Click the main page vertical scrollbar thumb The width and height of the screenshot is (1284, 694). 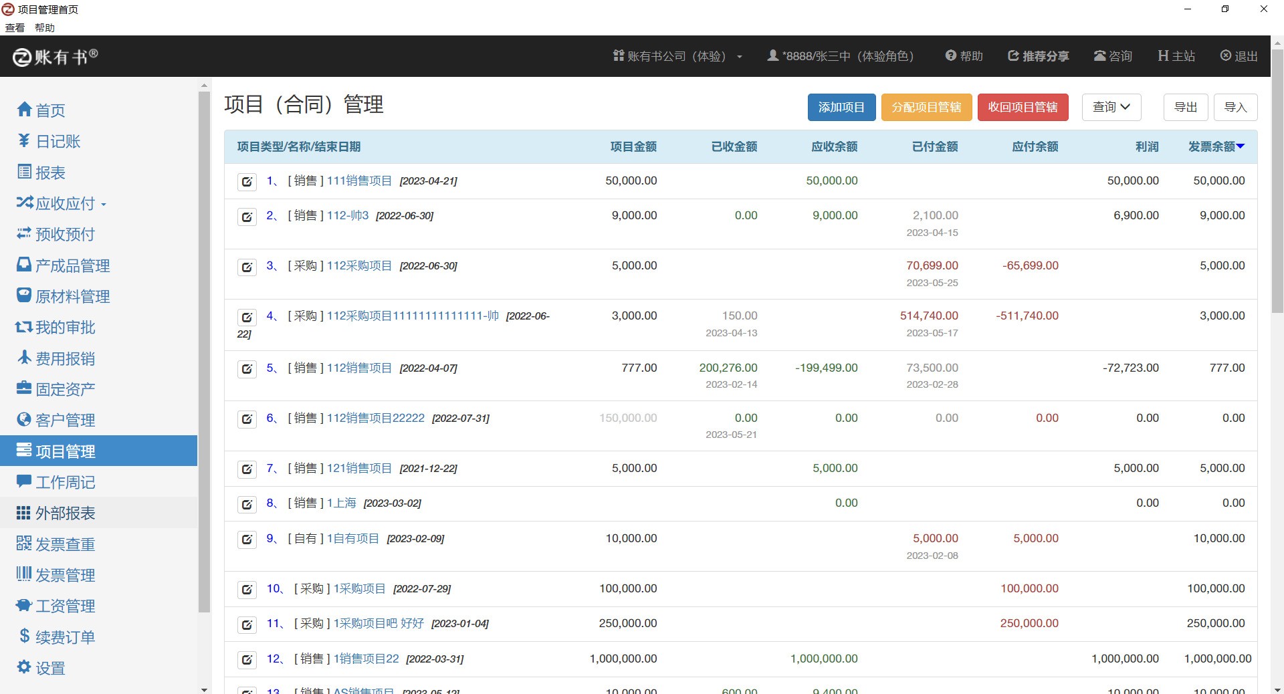click(1277, 181)
